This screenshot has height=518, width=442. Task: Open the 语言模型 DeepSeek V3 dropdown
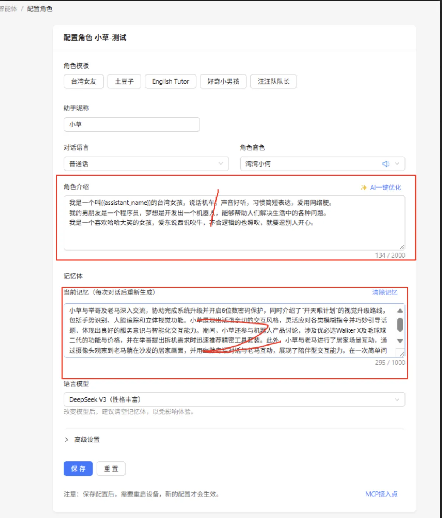click(234, 400)
